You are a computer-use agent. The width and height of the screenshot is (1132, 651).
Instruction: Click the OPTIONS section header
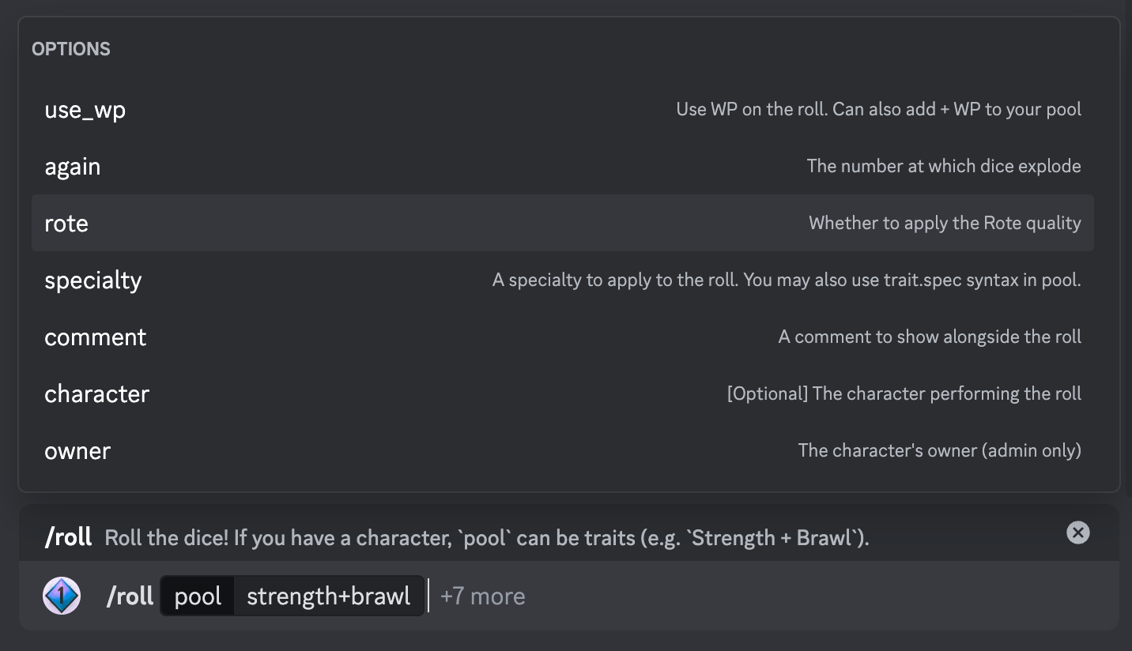pyautogui.click(x=71, y=49)
